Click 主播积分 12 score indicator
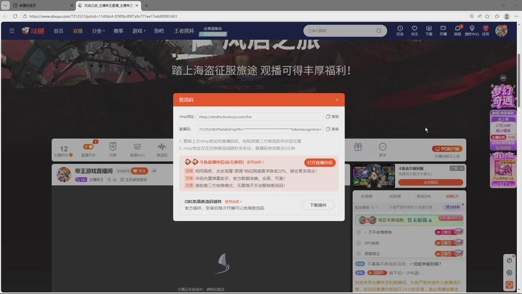 pos(63,151)
